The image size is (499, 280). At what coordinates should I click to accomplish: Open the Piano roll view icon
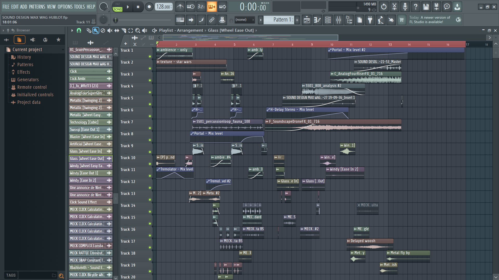click(x=317, y=20)
